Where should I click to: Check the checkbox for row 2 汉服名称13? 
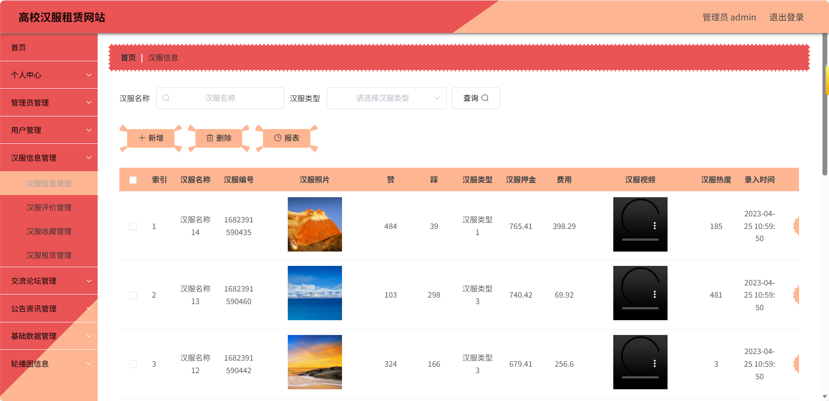[133, 295]
